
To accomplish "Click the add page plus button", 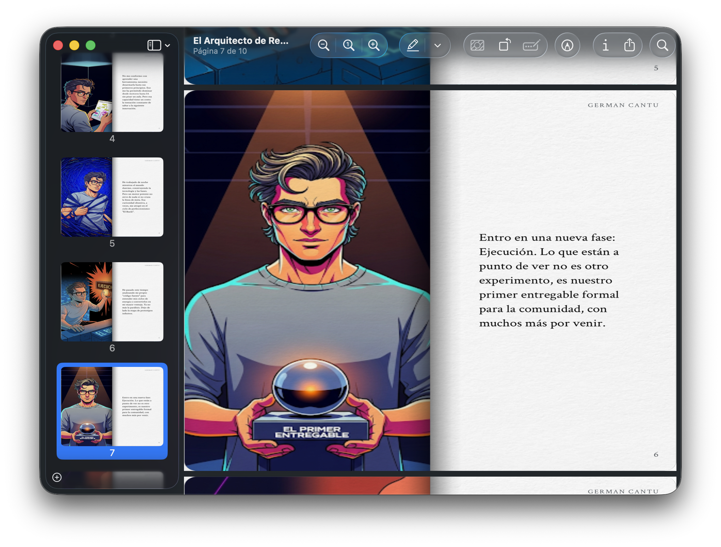I will (57, 477).
